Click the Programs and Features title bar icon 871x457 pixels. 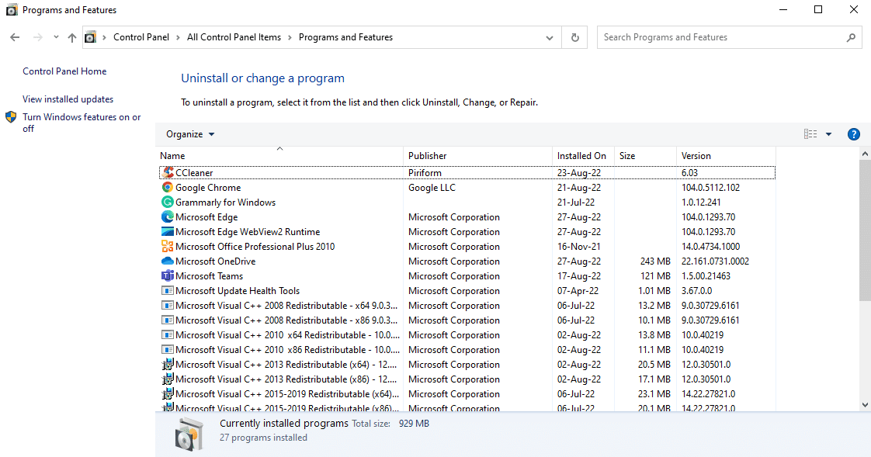coord(12,10)
